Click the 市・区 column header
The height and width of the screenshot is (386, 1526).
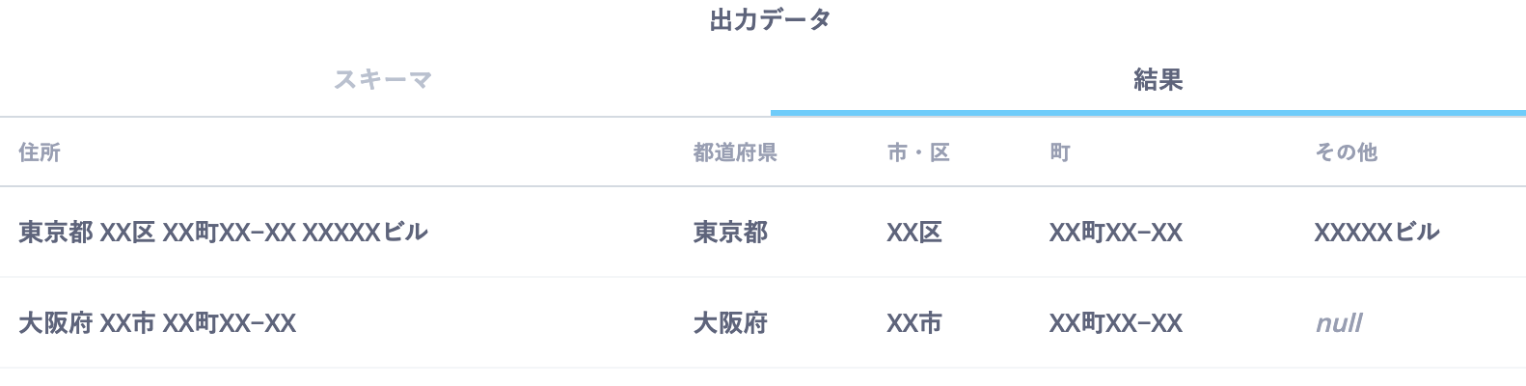[918, 152]
